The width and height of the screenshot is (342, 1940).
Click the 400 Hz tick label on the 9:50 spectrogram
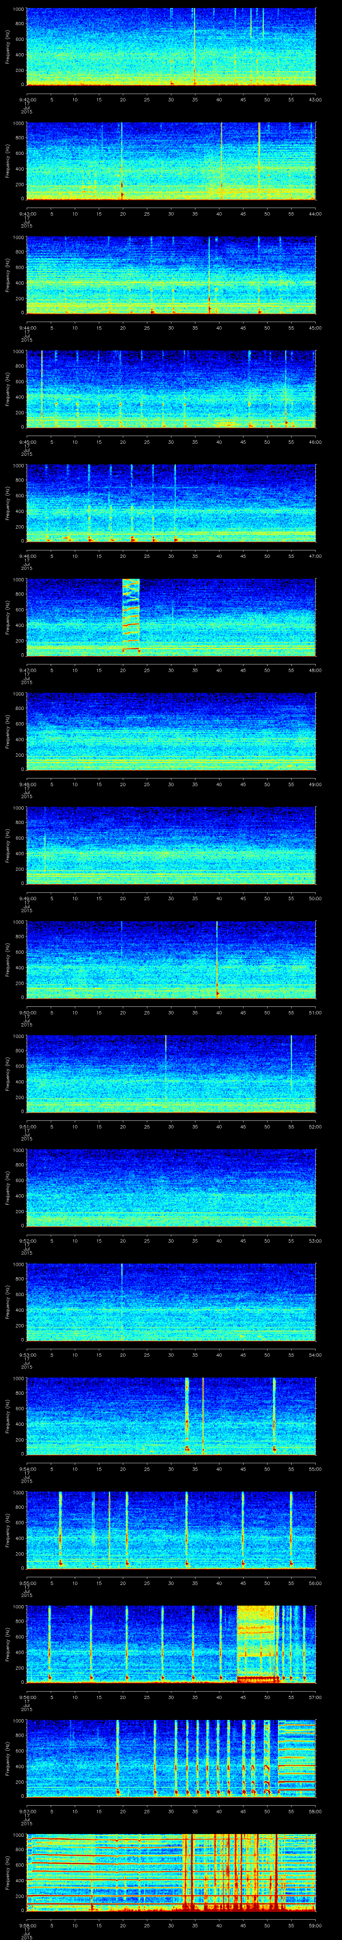20,967
